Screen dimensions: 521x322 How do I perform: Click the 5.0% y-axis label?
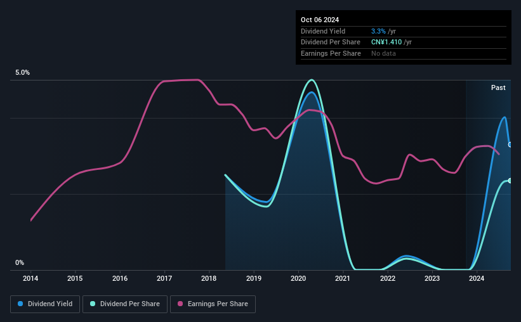pyautogui.click(x=22, y=72)
